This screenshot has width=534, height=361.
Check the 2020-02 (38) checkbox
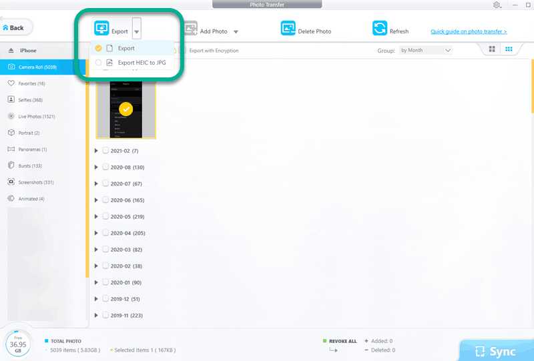[x=105, y=266]
